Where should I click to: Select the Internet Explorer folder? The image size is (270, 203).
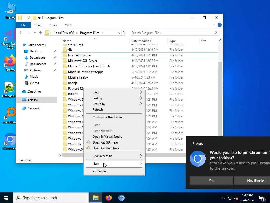point(140,55)
